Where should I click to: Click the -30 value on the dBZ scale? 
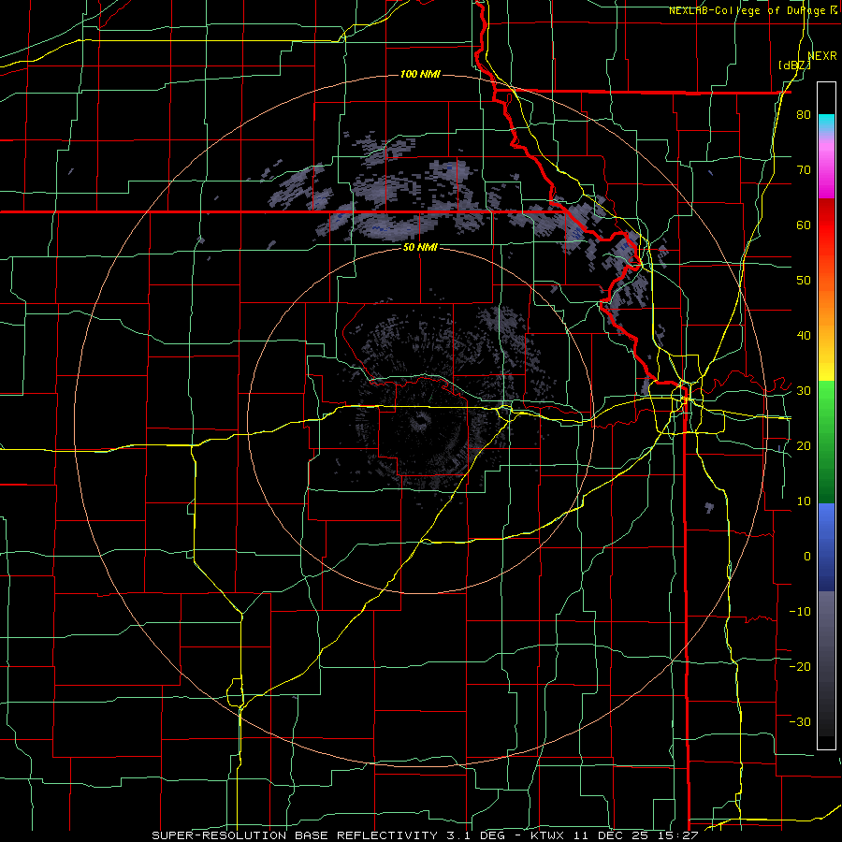coord(800,721)
